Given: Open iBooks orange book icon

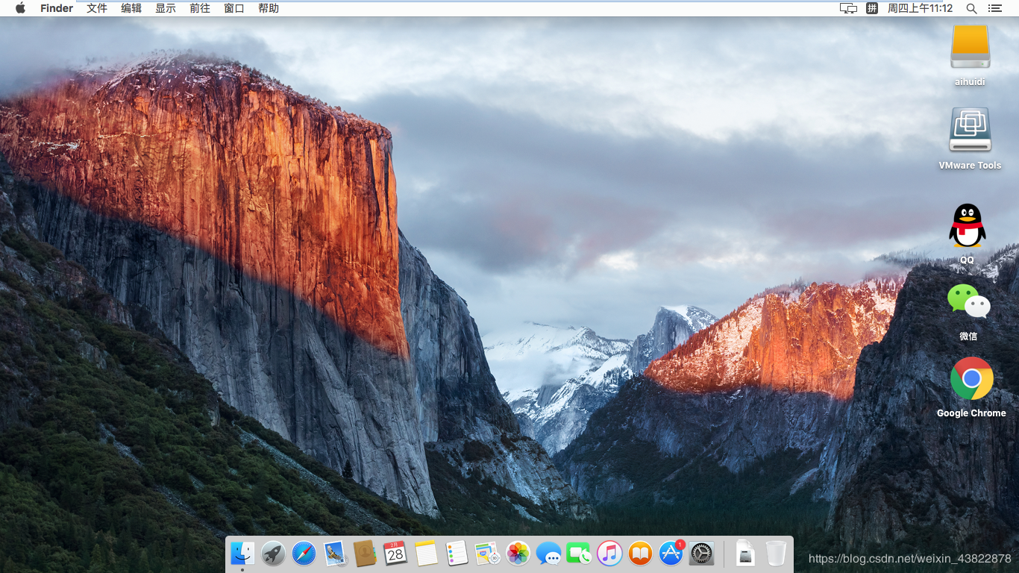Looking at the screenshot, I should tap(640, 554).
